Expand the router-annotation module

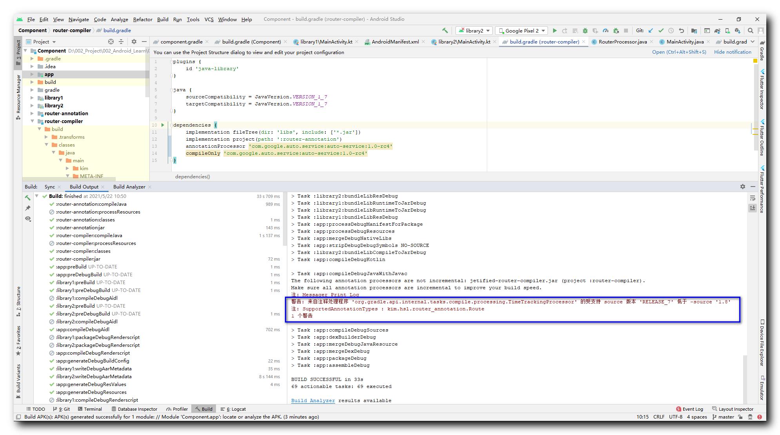[x=33, y=113]
